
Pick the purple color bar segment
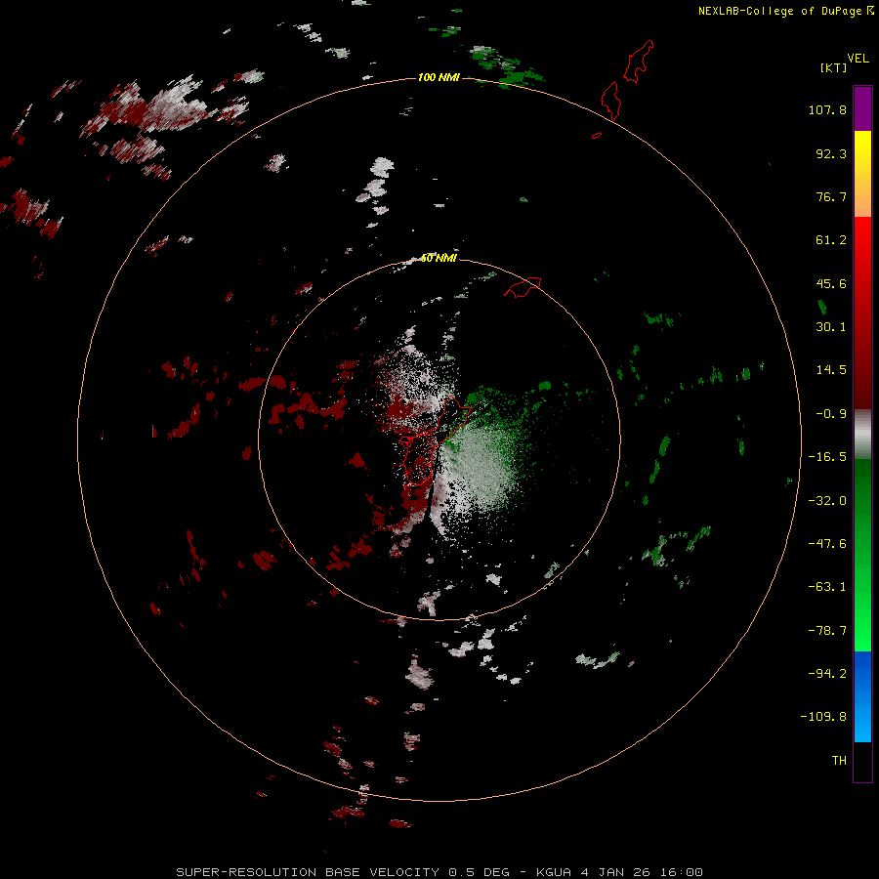(x=862, y=108)
